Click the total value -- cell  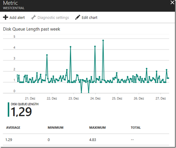pyautogui.click(x=132, y=140)
